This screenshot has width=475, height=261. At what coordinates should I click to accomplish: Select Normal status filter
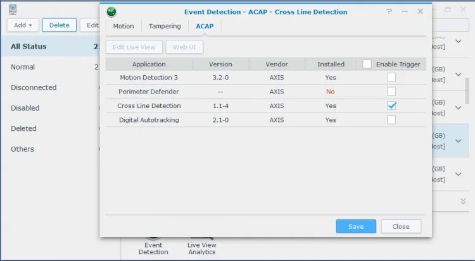tap(50, 67)
